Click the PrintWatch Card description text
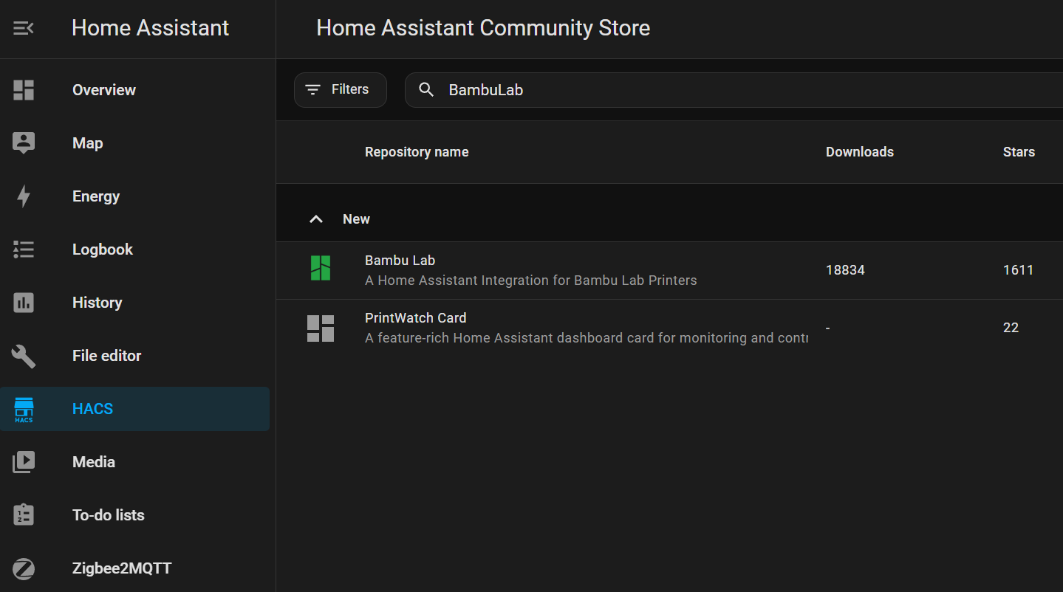 coord(587,338)
